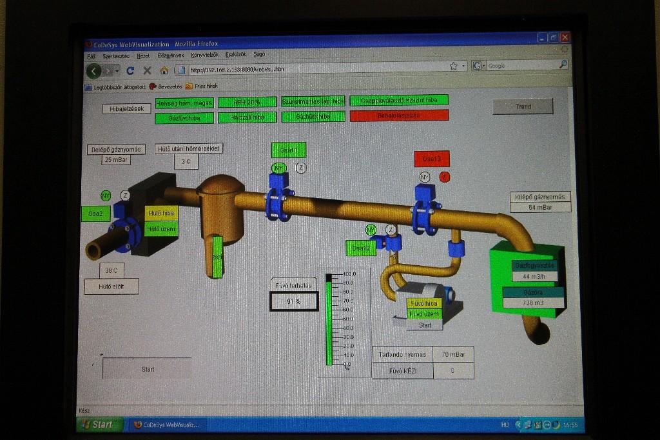This screenshot has height=440, width=660.
Task: Expand the dropdown arrow next to bookmark star
Action: [x=463, y=66]
